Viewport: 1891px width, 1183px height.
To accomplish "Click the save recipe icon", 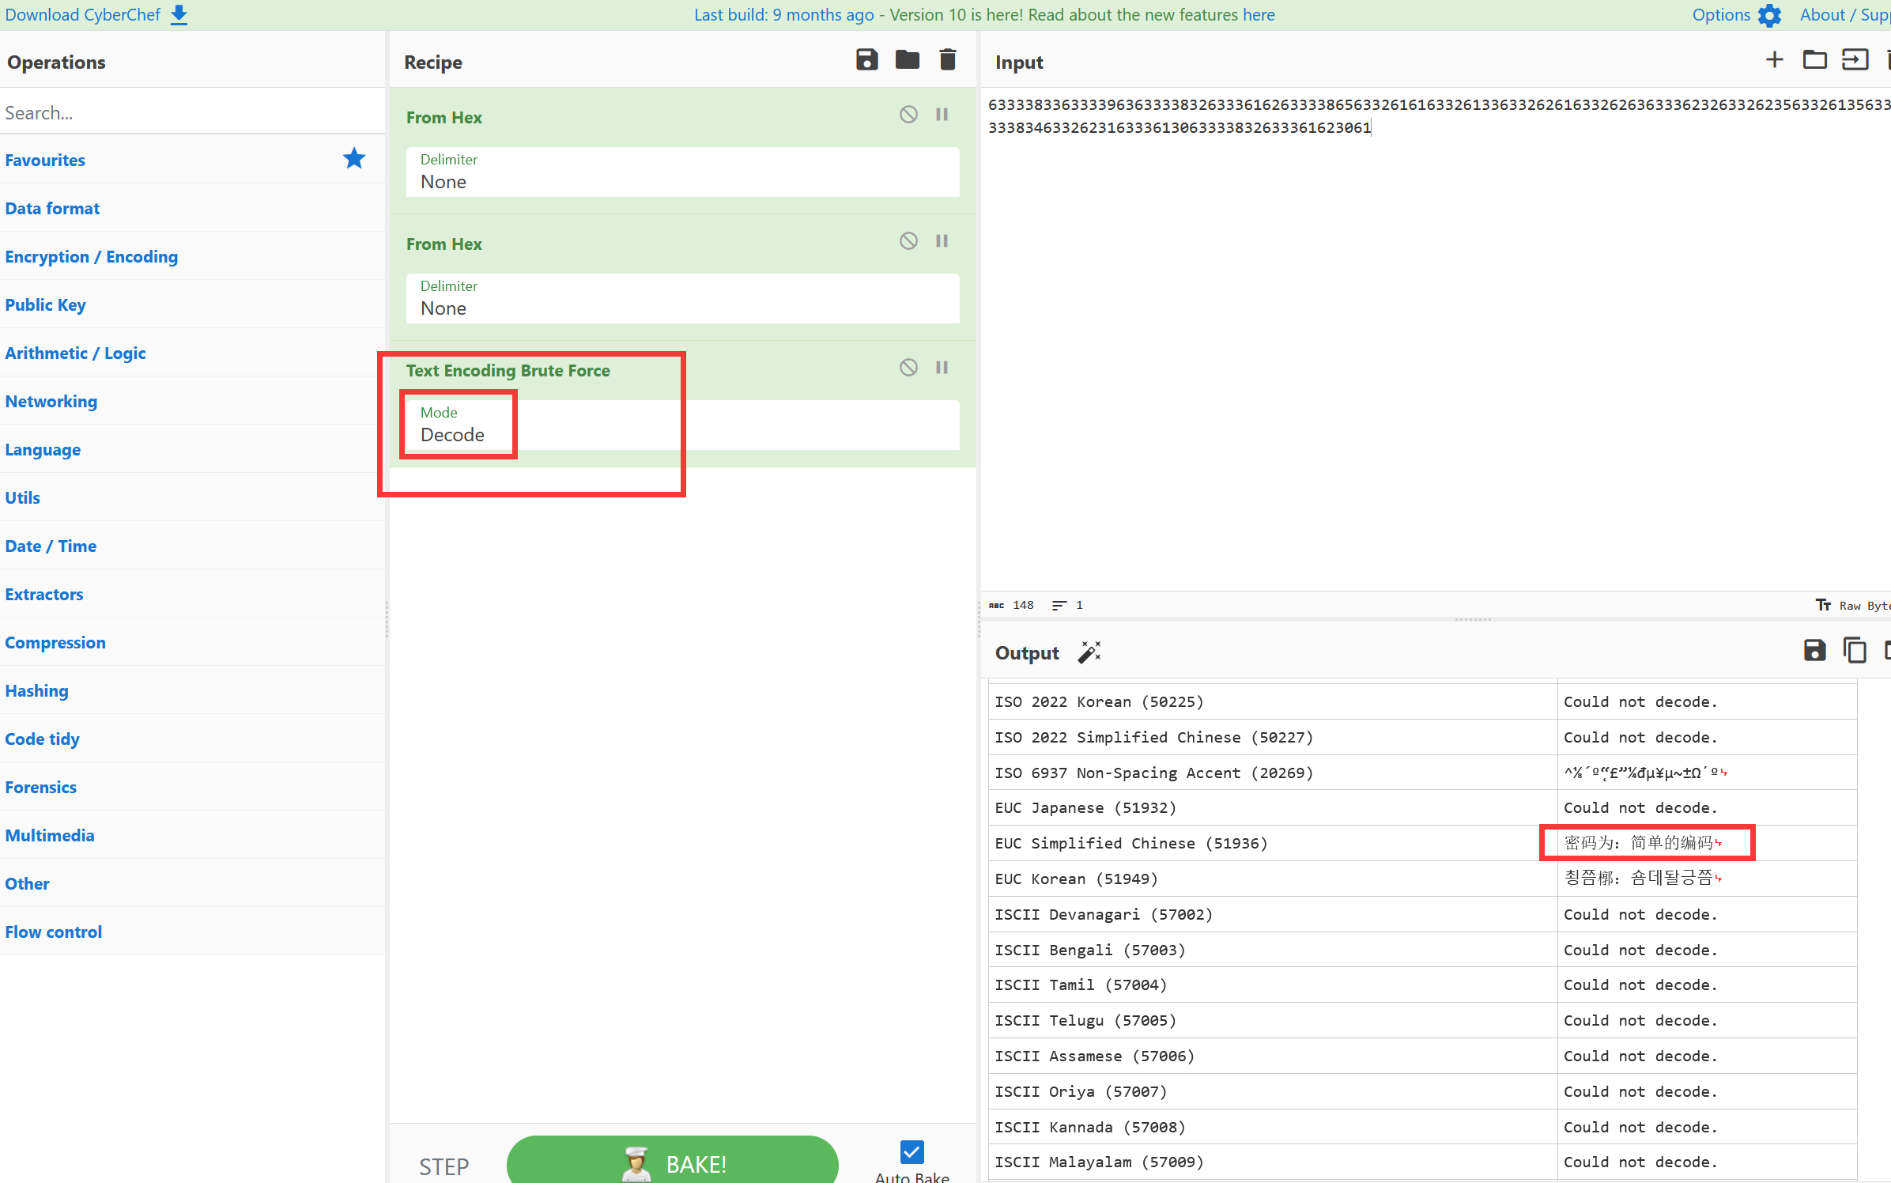I will click(866, 62).
